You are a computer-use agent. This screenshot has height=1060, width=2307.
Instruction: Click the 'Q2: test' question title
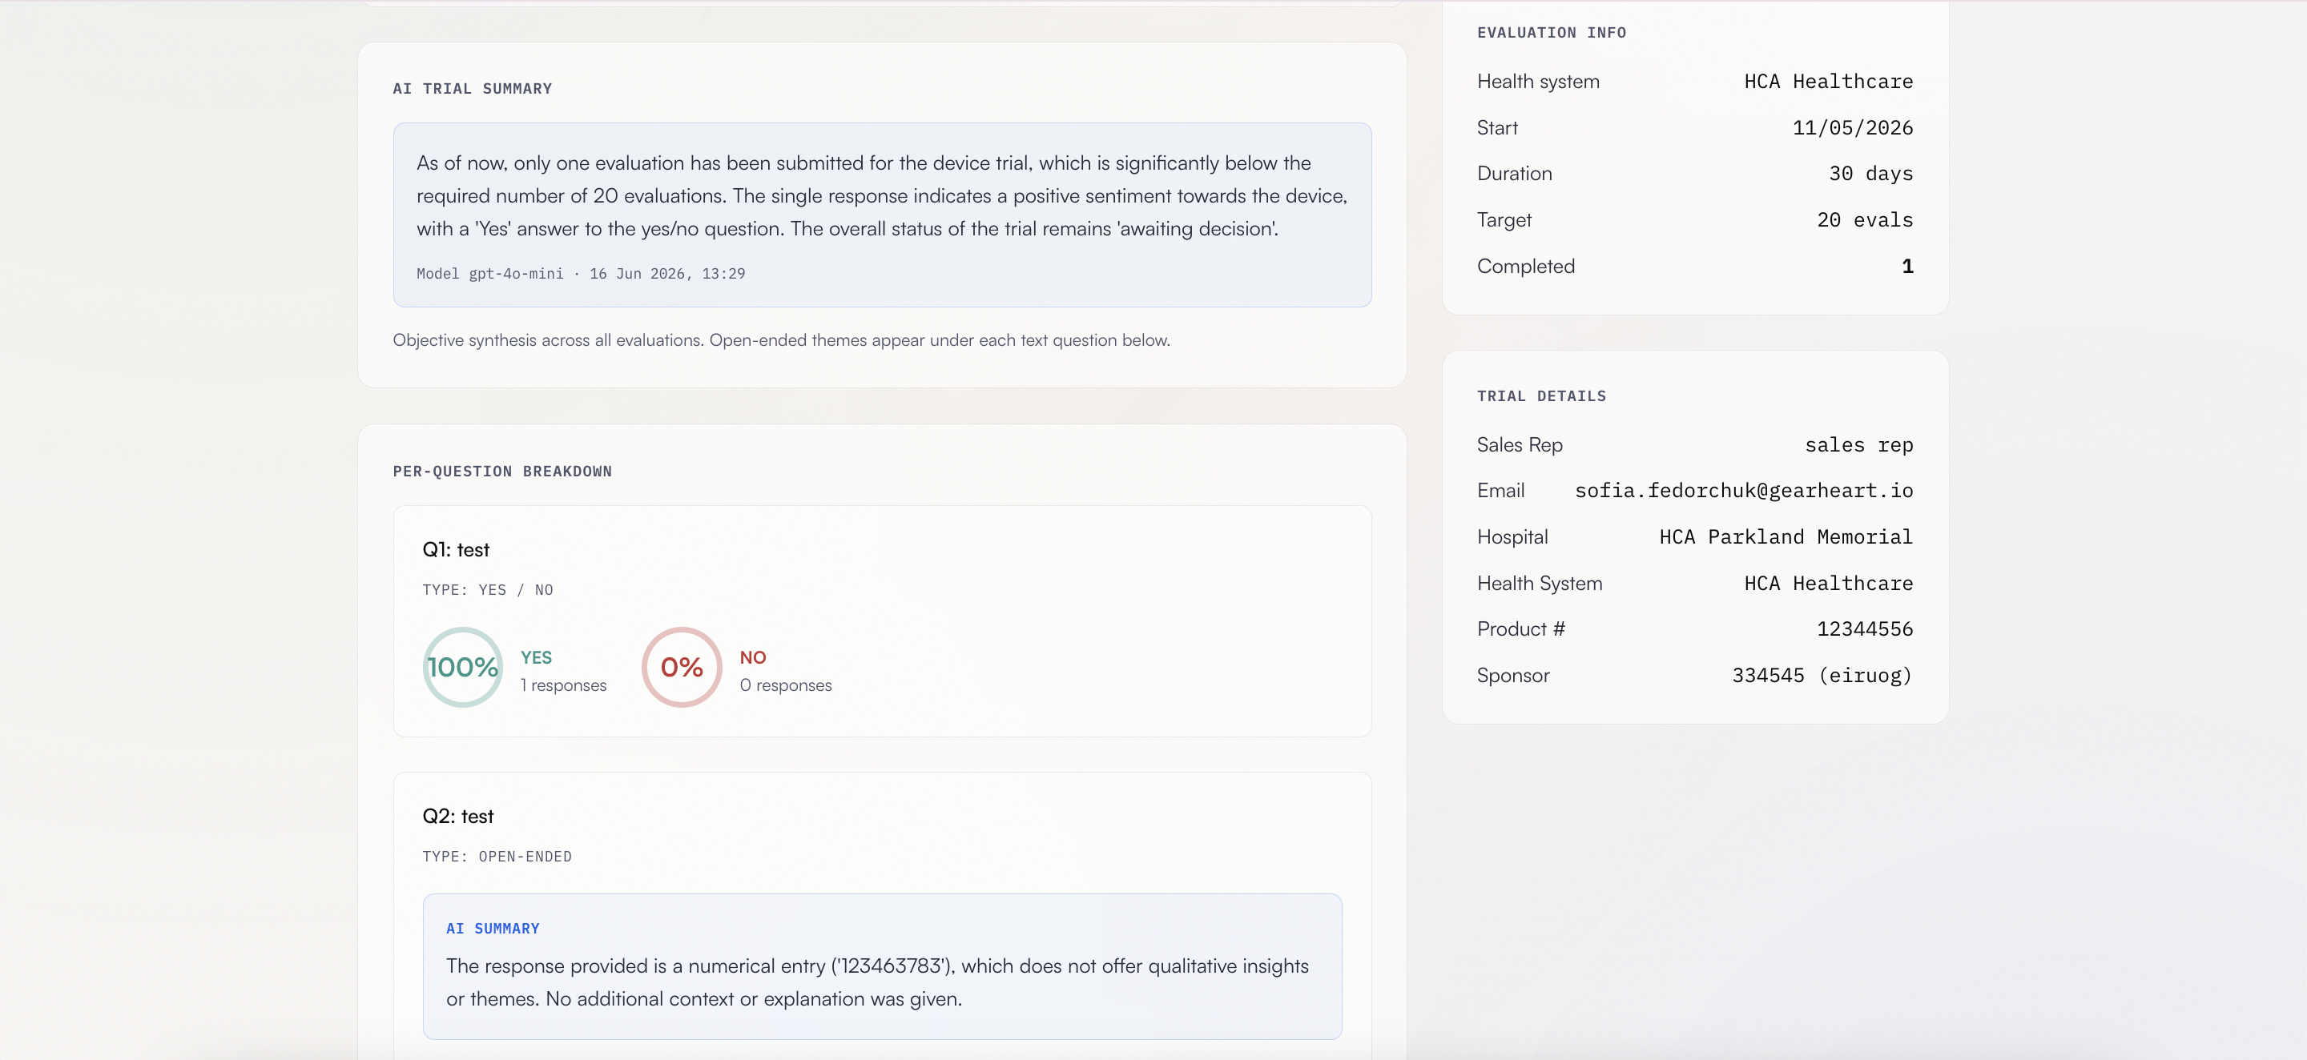click(x=457, y=817)
